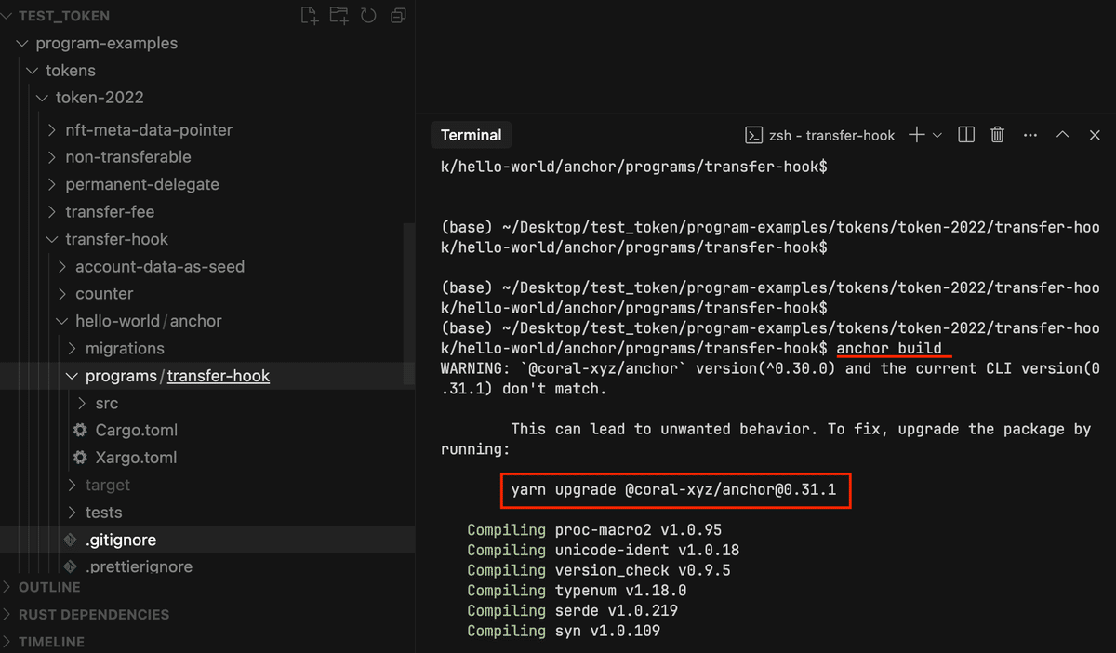Kill the terminal using the trash icon
This screenshot has height=653, width=1116.
997,134
